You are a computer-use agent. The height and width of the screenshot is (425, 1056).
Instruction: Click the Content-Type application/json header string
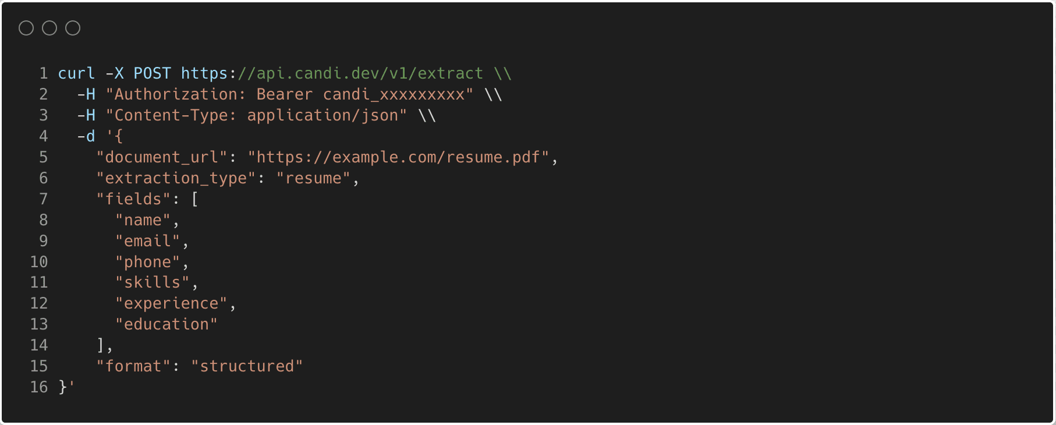click(x=256, y=115)
